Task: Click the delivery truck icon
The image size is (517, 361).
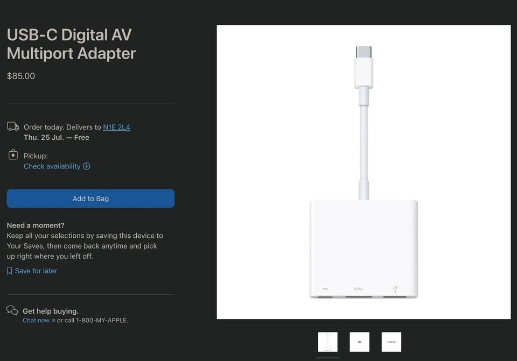Action: (x=13, y=126)
